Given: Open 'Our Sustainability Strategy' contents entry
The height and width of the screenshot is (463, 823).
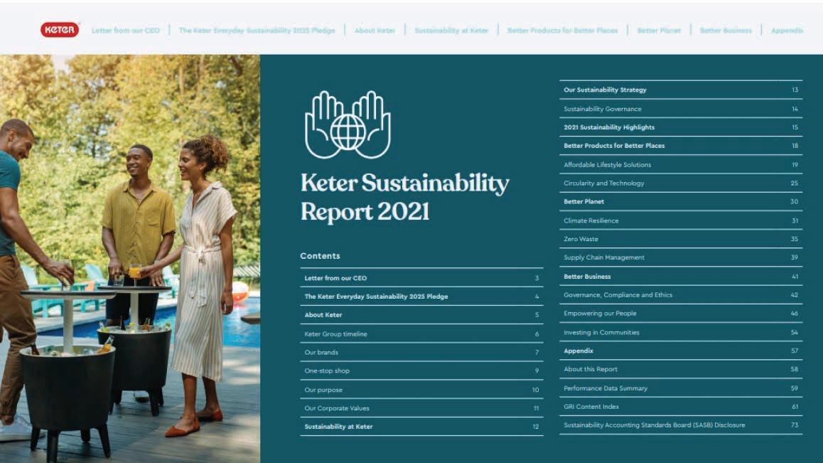Looking at the screenshot, I should click(681, 90).
